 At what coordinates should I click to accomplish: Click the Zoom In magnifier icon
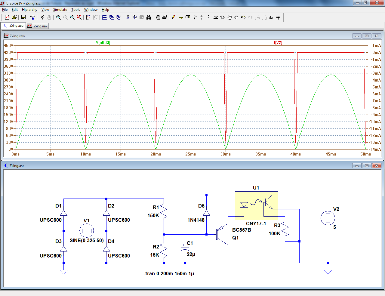(58, 17)
